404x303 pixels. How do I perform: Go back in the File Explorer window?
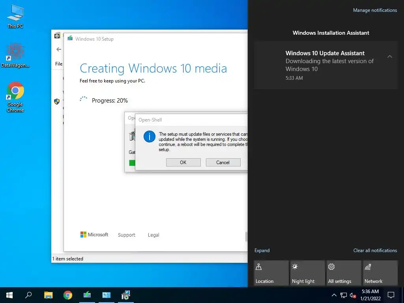coord(59,49)
